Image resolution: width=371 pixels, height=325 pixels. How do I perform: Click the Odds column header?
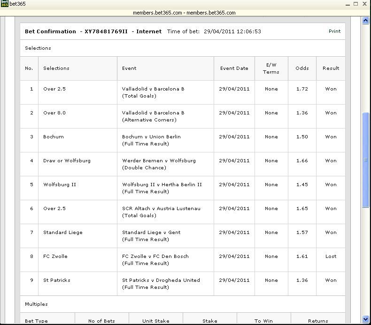click(302, 68)
